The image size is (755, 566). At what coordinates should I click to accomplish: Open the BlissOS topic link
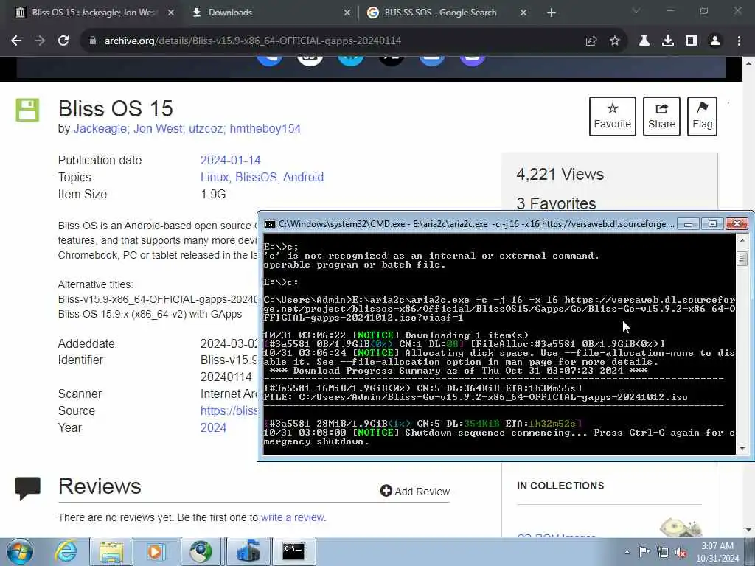256,177
